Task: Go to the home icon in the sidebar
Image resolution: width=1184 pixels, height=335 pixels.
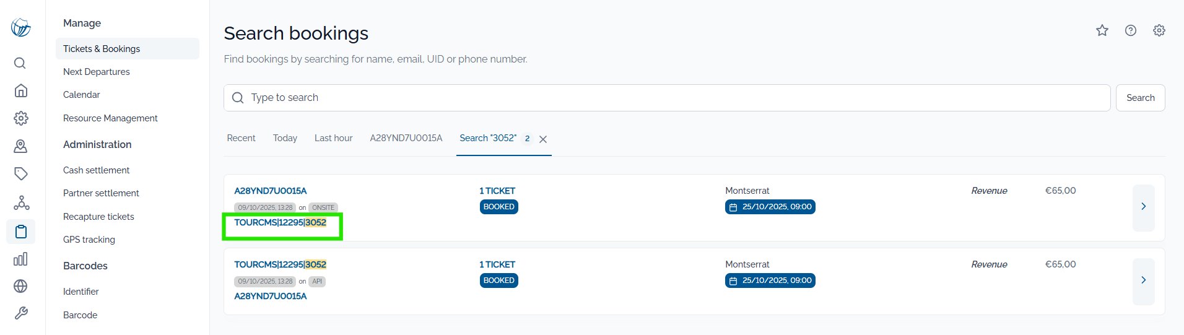Action: (x=20, y=90)
